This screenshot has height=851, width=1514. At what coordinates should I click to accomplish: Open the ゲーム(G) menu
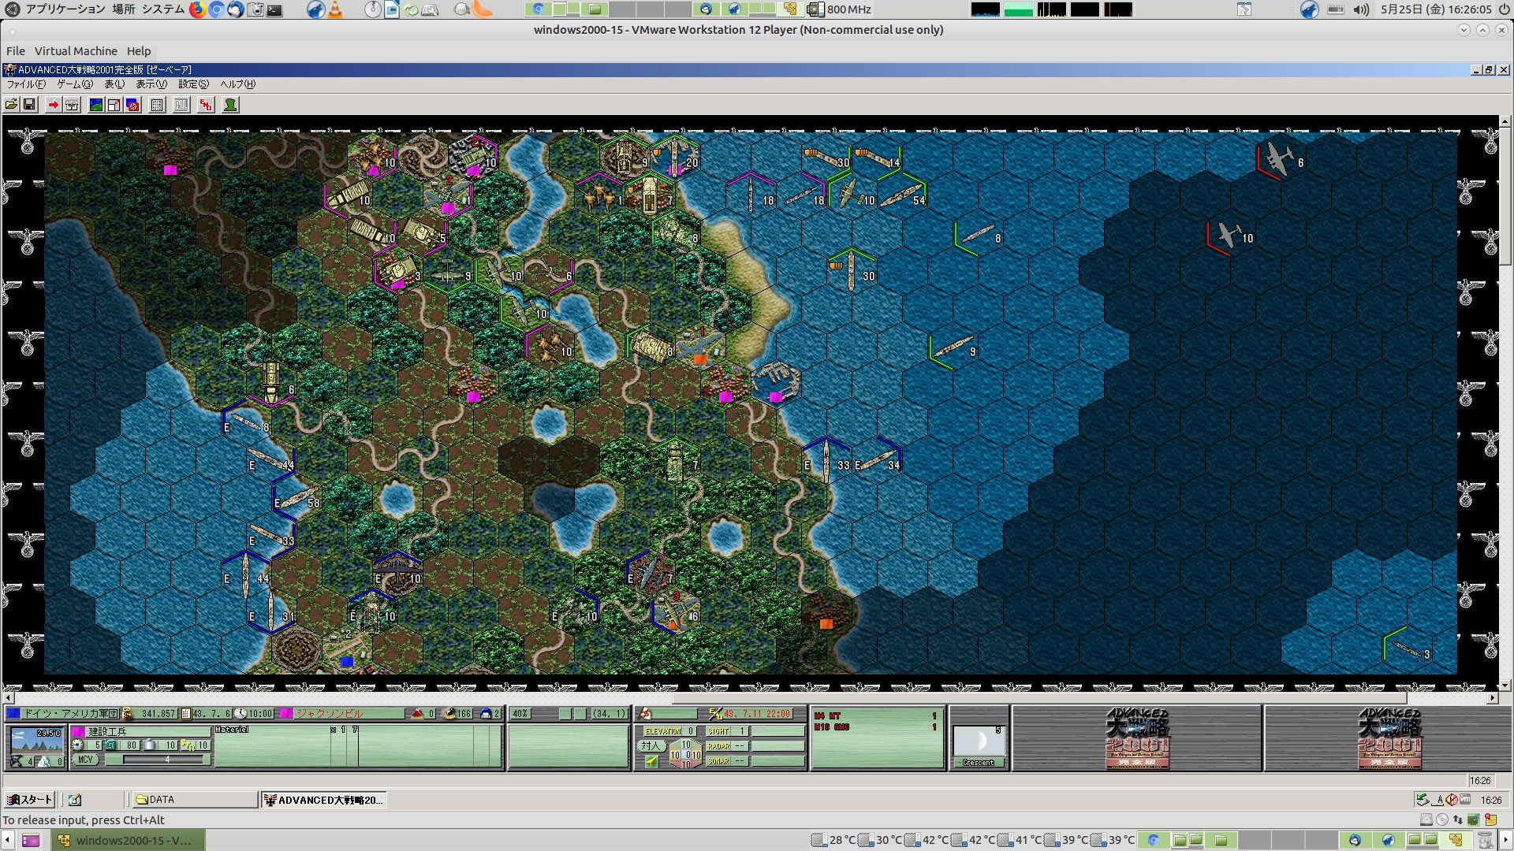tap(75, 84)
